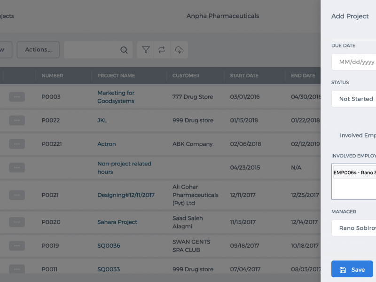
Task: Open the Designing#12/11/2017 project link
Action: 126,195
